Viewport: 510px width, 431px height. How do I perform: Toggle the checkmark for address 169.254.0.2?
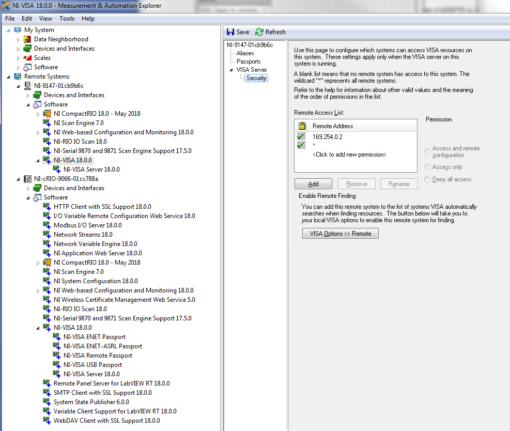(301, 136)
